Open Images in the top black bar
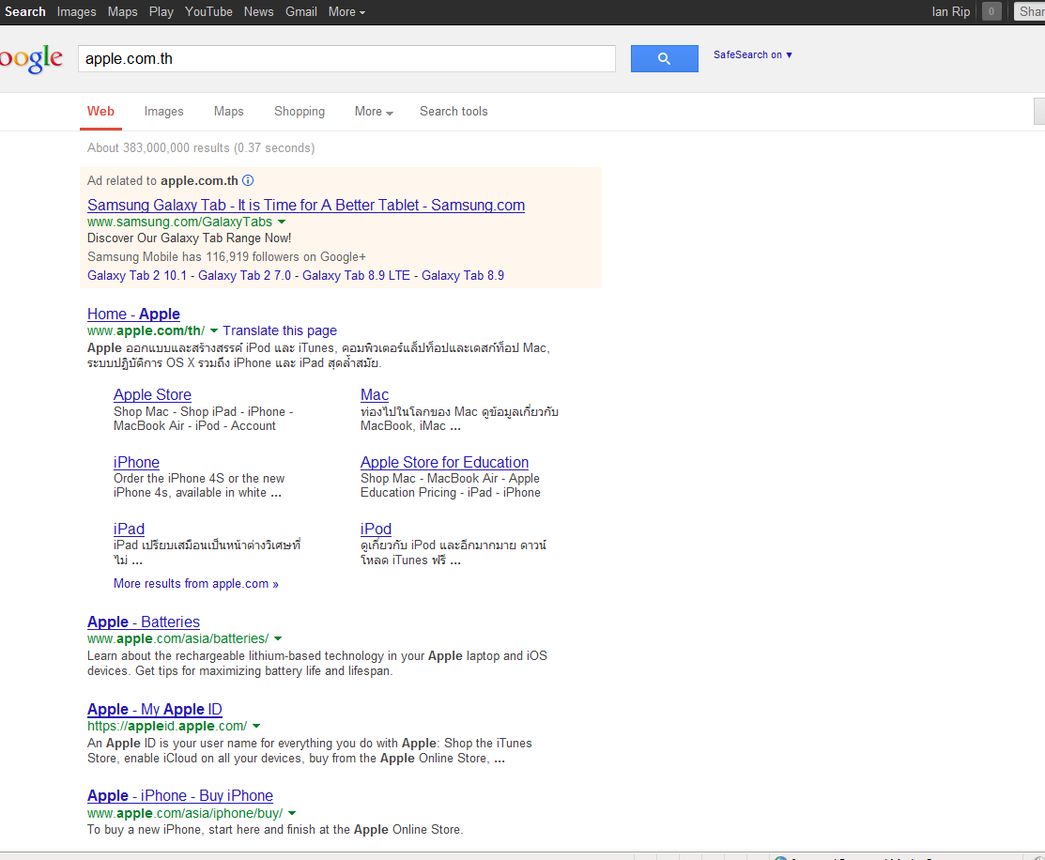This screenshot has width=1045, height=860. point(76,11)
